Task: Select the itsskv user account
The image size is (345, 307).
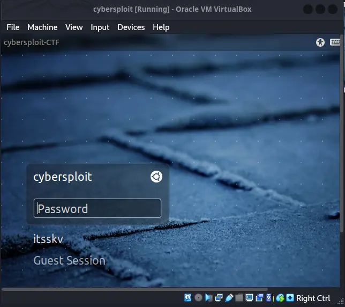Action: [48, 239]
